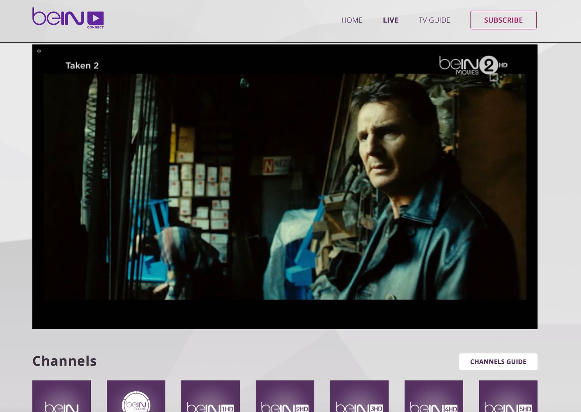Go to the HOME page
This screenshot has width=581, height=412.
pyautogui.click(x=352, y=20)
